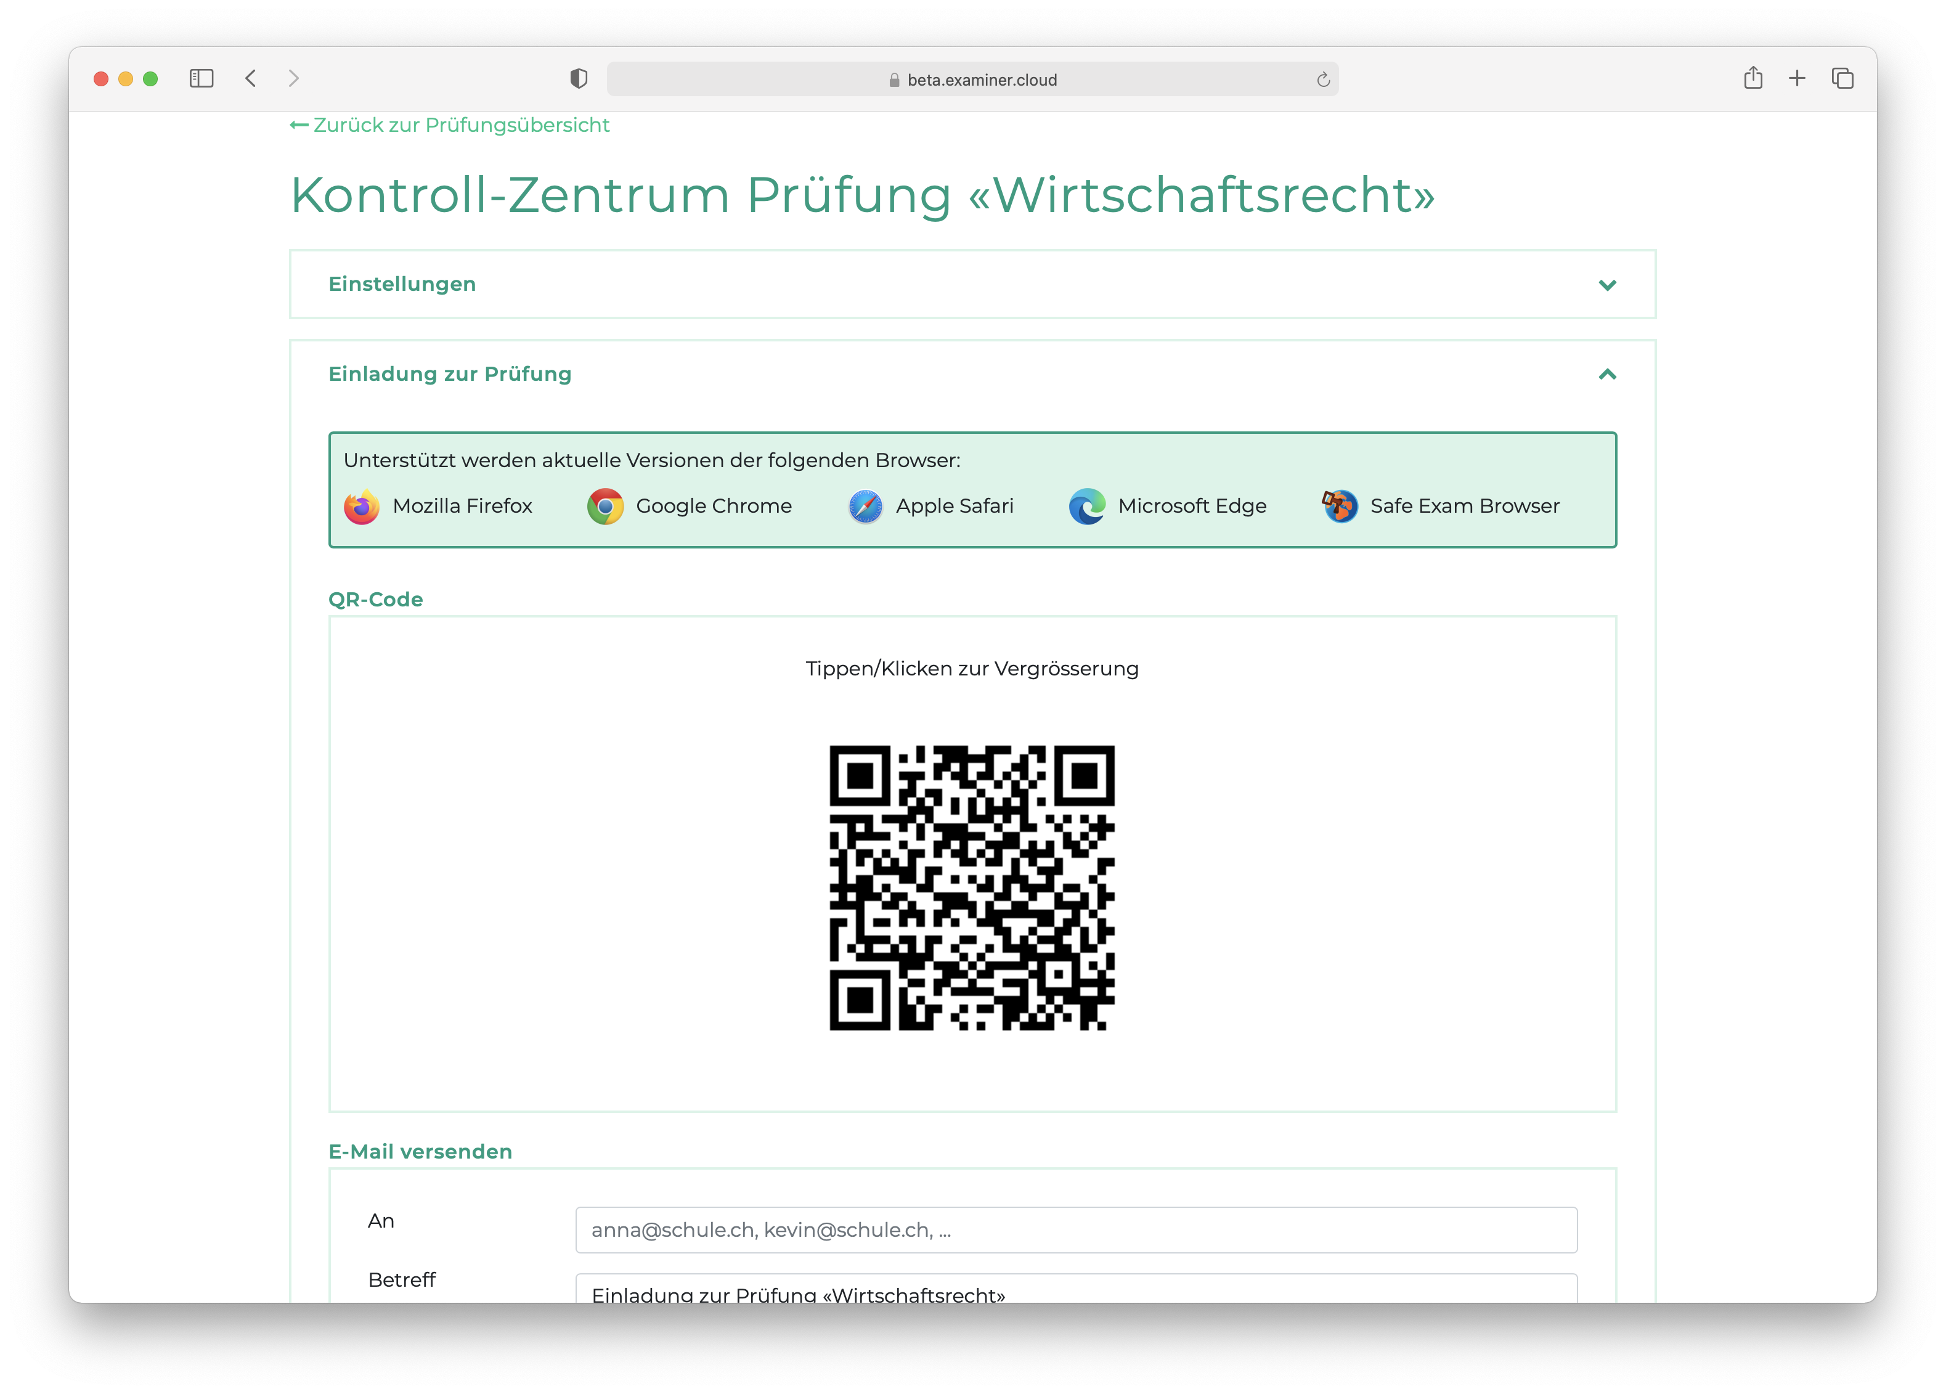Expand the Einstellungen section chevron
Screen dimensions: 1946x1394
pyautogui.click(x=1607, y=285)
